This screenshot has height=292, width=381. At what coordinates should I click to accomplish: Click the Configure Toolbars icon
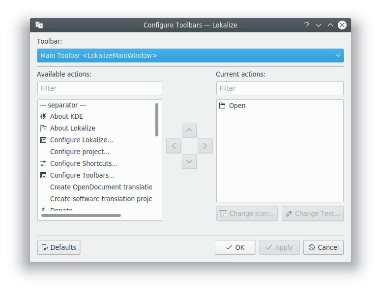pyautogui.click(x=43, y=175)
